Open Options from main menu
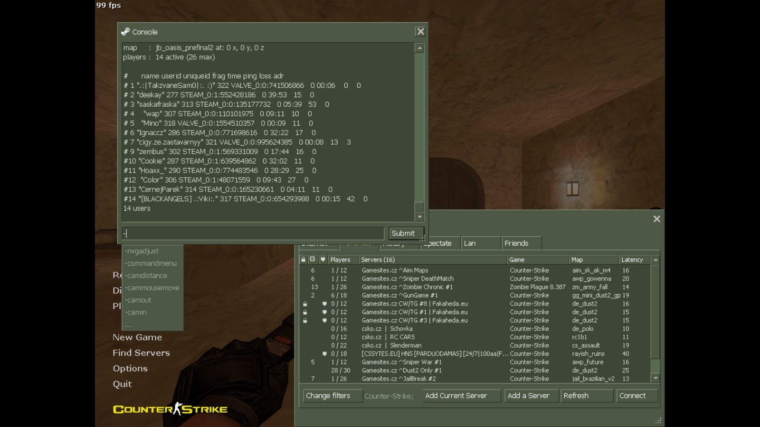Screen dimensions: 760x427 click(130, 369)
